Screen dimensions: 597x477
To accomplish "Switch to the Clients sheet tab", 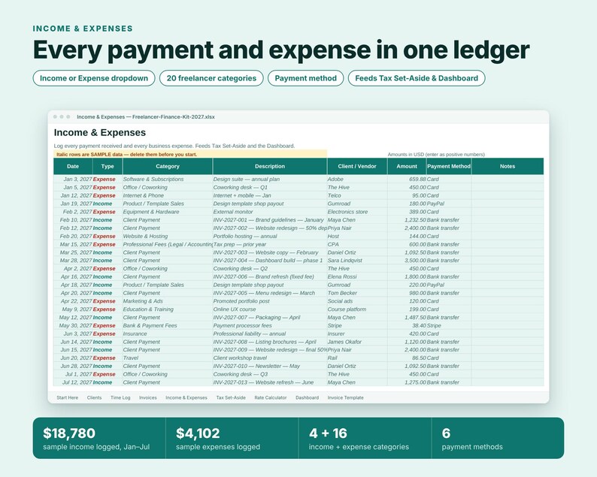I will pyautogui.click(x=94, y=397).
